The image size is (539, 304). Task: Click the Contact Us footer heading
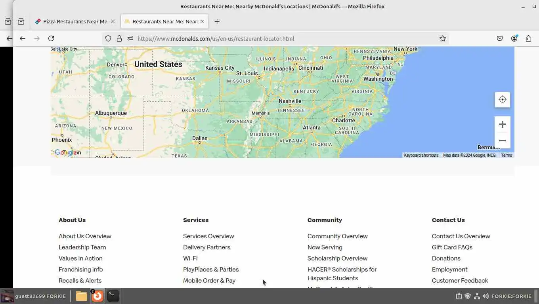click(448, 220)
